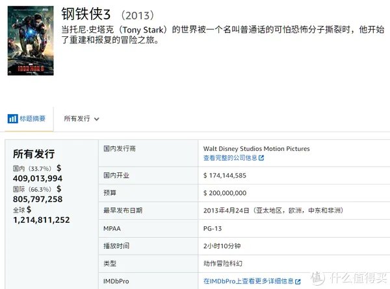Click external-link icon after IMDbPro details link
This screenshot has width=390, height=289.
pos(298,282)
